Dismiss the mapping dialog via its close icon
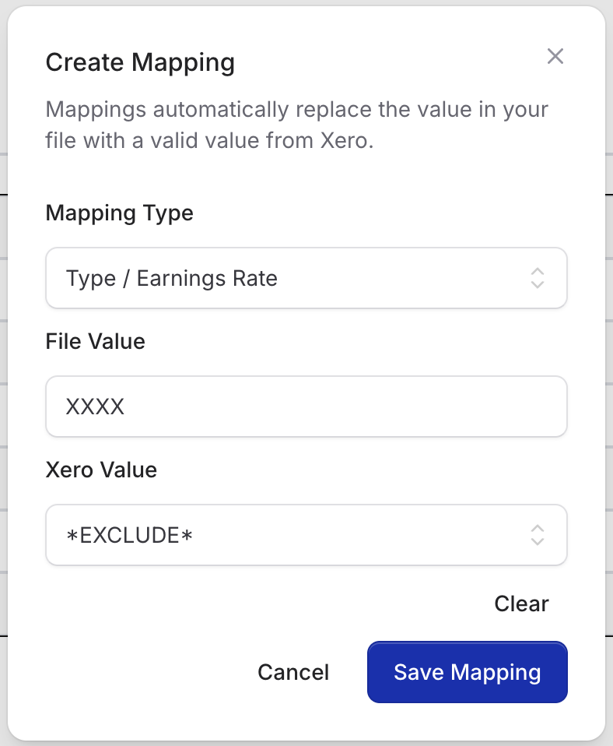The width and height of the screenshot is (613, 746). [x=555, y=56]
